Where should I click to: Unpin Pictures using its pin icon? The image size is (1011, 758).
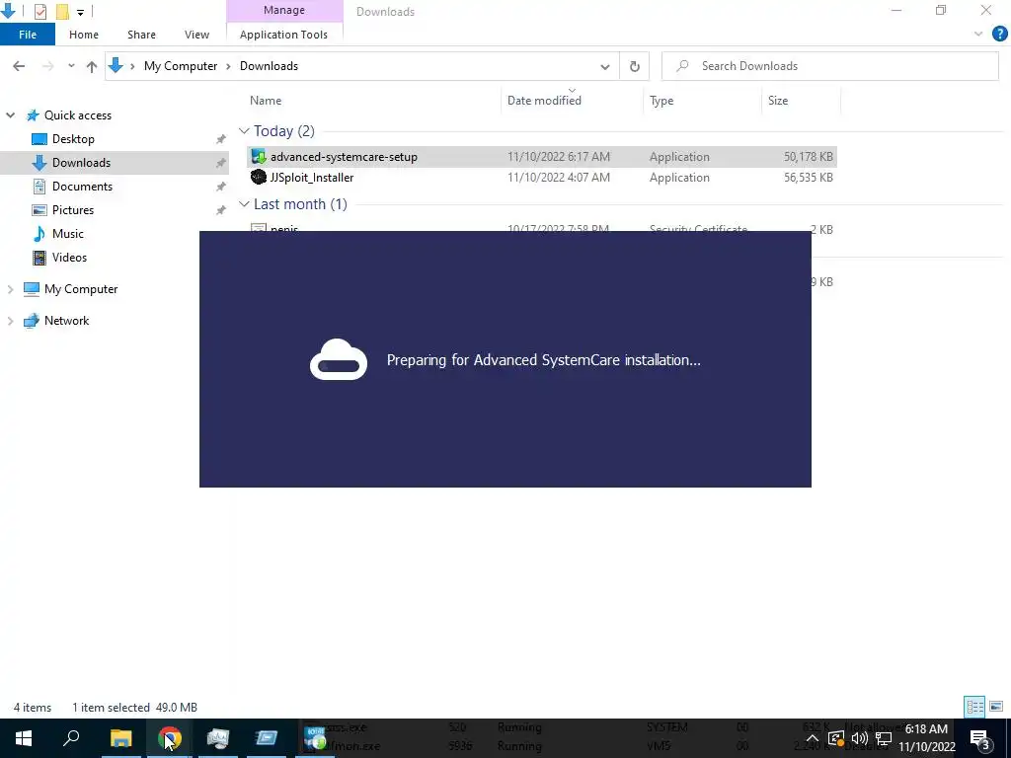pyautogui.click(x=220, y=210)
